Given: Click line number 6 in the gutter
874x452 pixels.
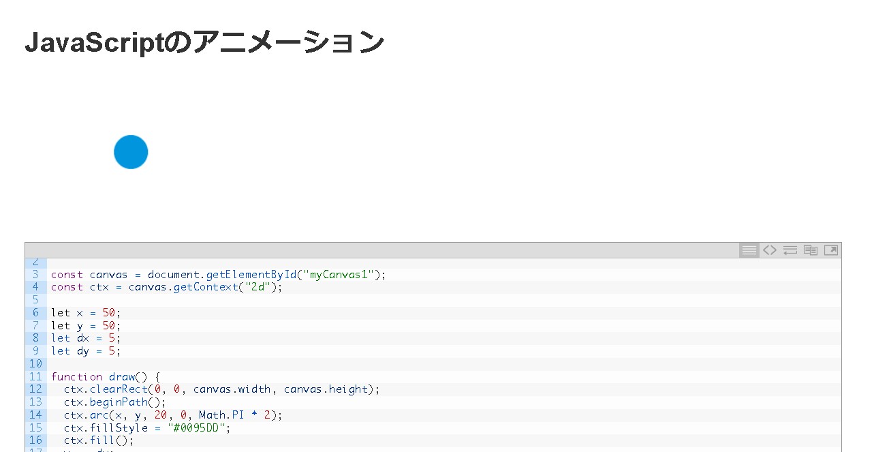Looking at the screenshot, I should click(x=35, y=313).
